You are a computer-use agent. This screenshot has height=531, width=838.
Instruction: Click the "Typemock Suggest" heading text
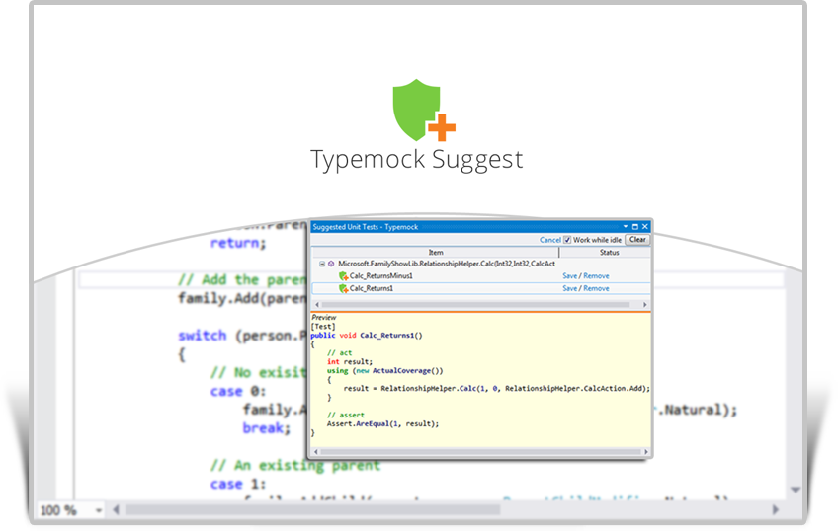pos(417,159)
